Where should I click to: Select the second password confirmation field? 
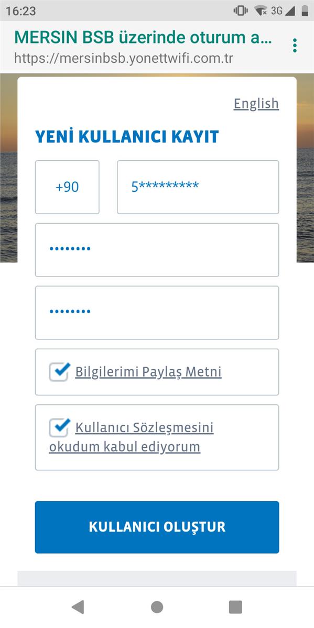(156, 312)
